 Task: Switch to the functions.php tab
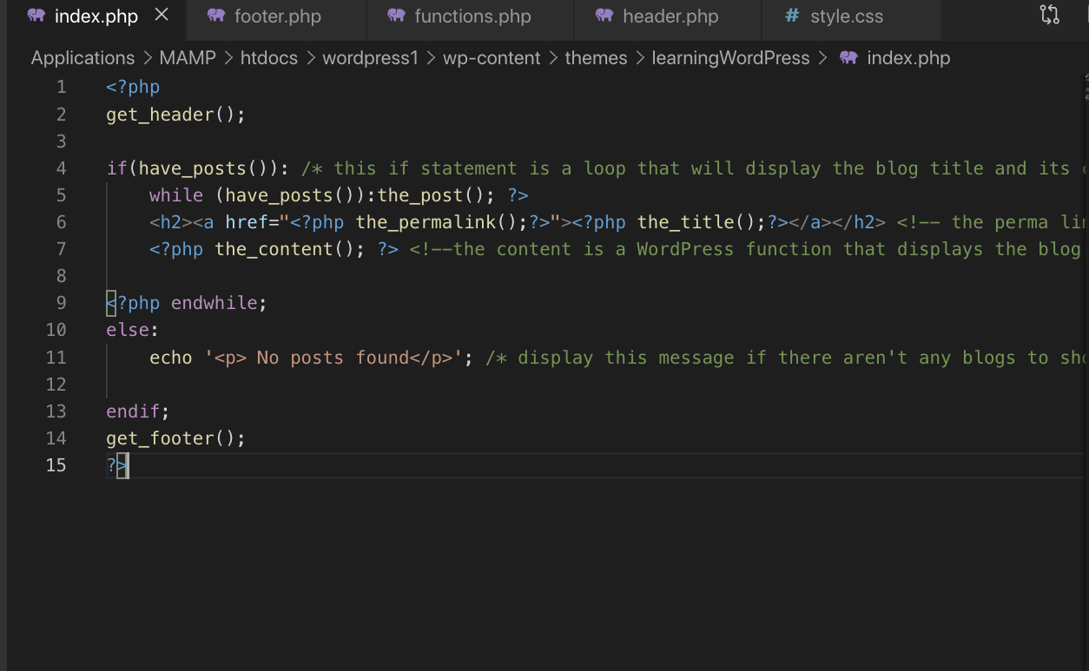(470, 16)
